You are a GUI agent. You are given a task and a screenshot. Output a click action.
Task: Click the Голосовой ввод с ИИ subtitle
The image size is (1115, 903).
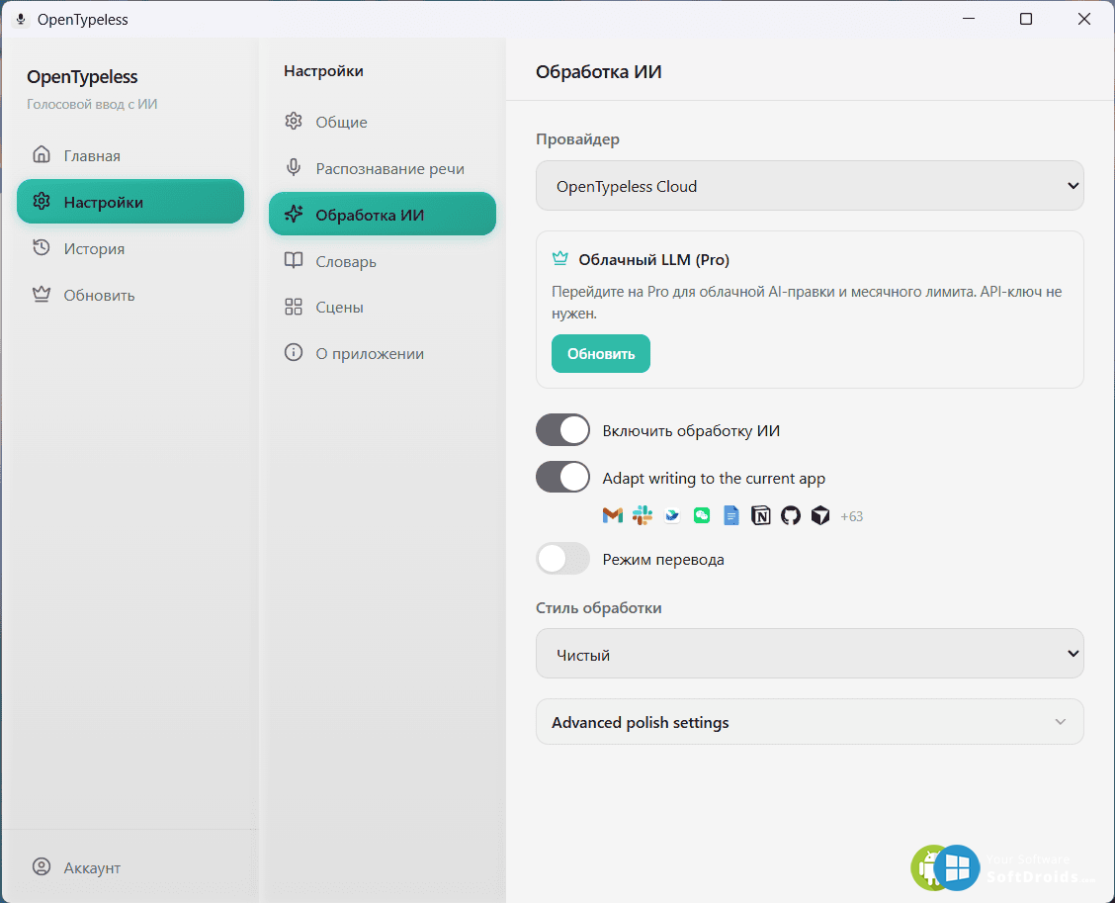pos(92,104)
